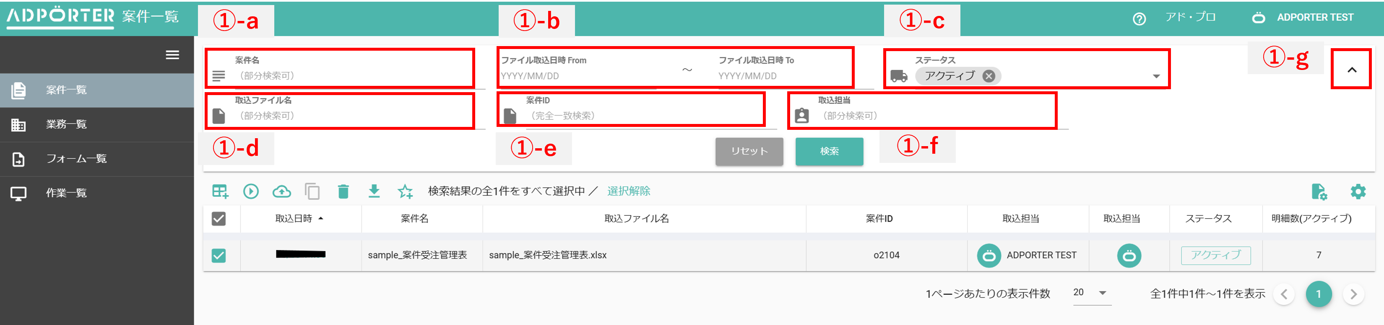Click the file settings icon above table
Screen dimensions: 1384x325
click(x=1319, y=191)
